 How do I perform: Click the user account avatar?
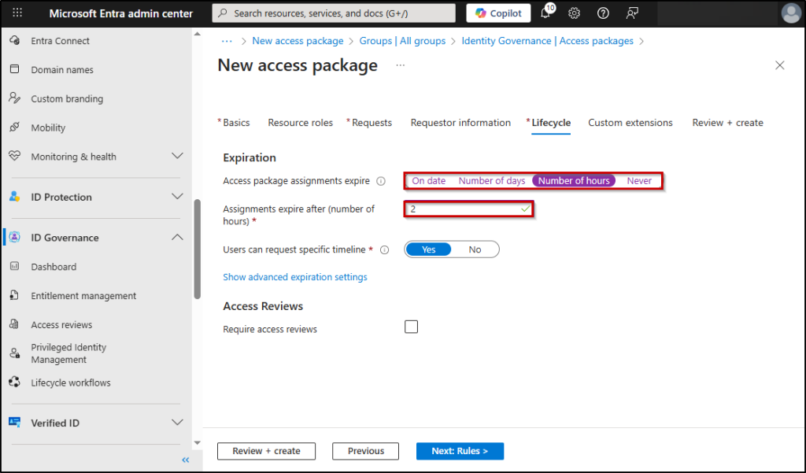click(790, 13)
